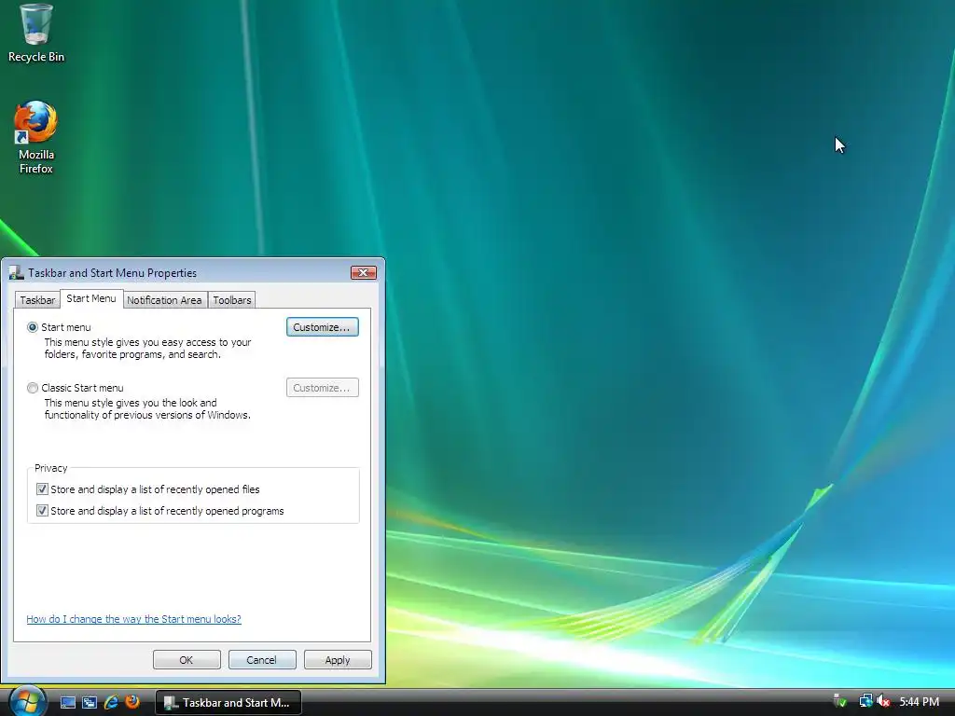The image size is (955, 716).
Task: Click the dialog's title bar icon
Action: pyautogui.click(x=17, y=273)
